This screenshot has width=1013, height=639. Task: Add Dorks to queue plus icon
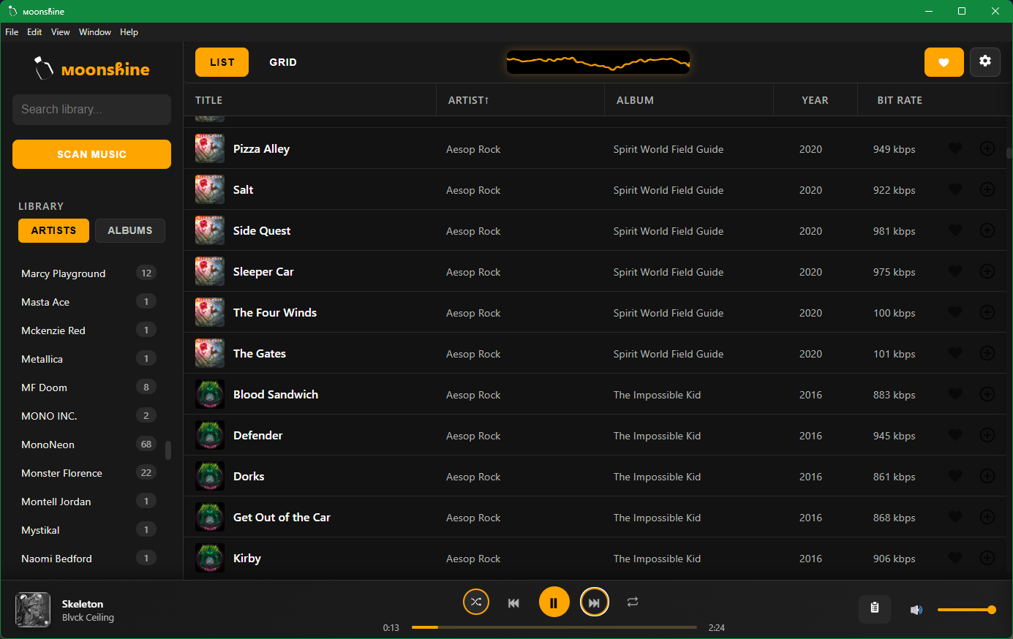click(x=987, y=476)
